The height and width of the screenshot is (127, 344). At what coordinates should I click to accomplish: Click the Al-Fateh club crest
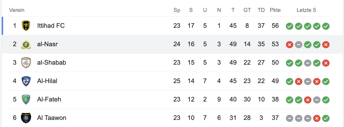coord(26,100)
